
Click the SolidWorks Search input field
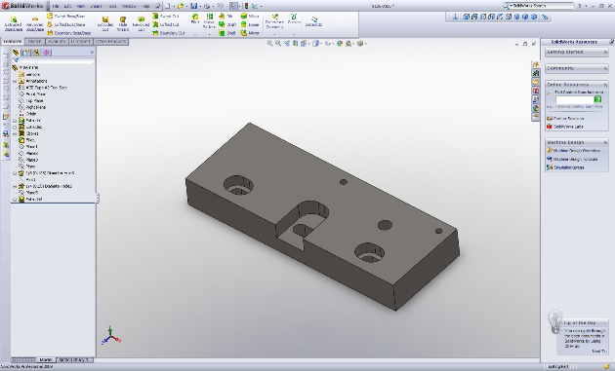point(542,6)
